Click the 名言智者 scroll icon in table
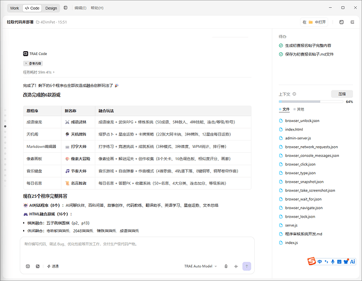The height and width of the screenshot is (281, 362). (67, 183)
